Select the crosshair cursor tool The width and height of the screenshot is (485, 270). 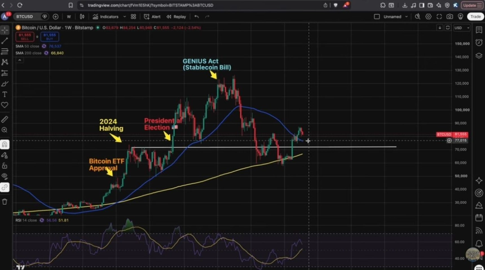pos(5,30)
